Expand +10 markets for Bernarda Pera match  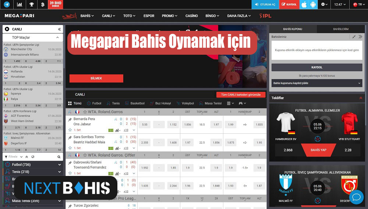click(x=126, y=130)
